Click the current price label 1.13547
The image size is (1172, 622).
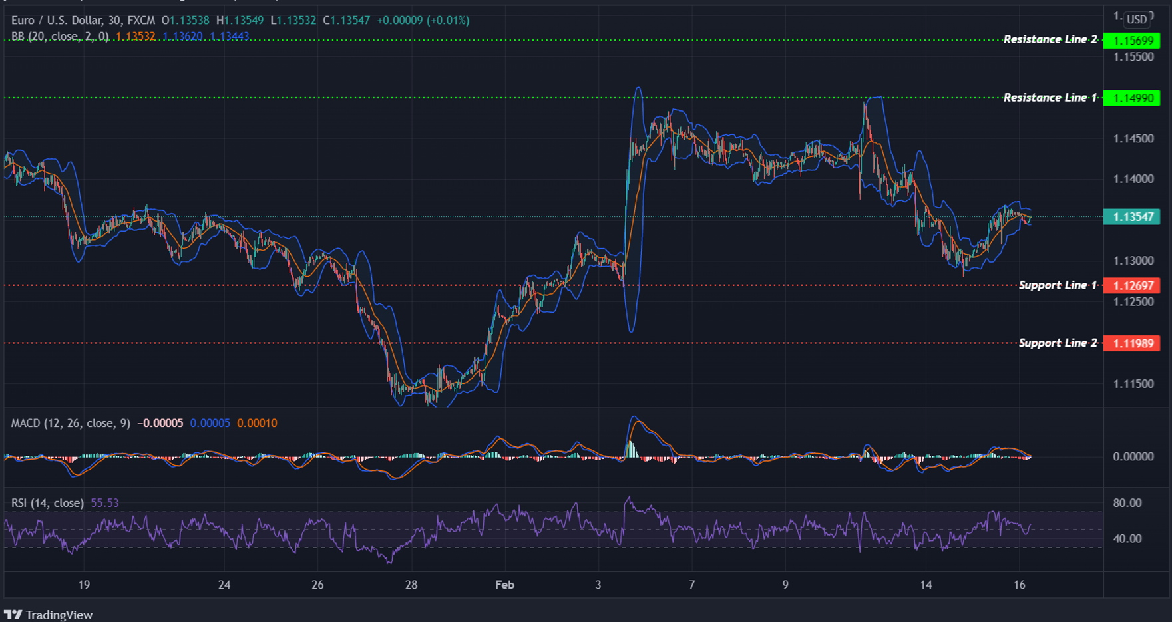tap(1131, 217)
